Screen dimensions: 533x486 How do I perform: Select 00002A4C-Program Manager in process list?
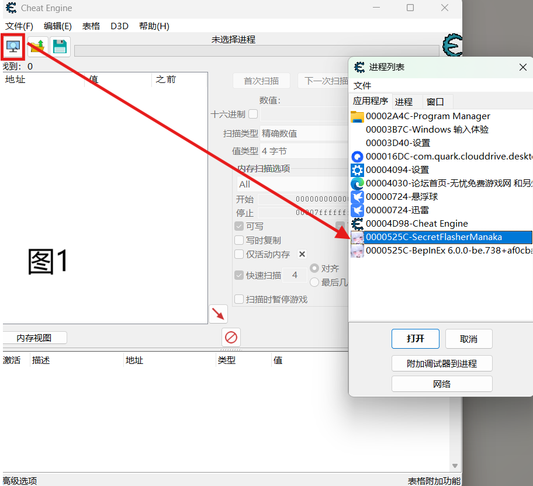(x=441, y=116)
